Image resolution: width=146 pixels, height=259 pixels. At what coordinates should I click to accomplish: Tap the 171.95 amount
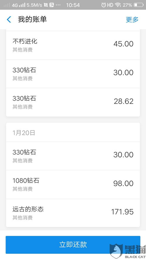click(x=122, y=212)
